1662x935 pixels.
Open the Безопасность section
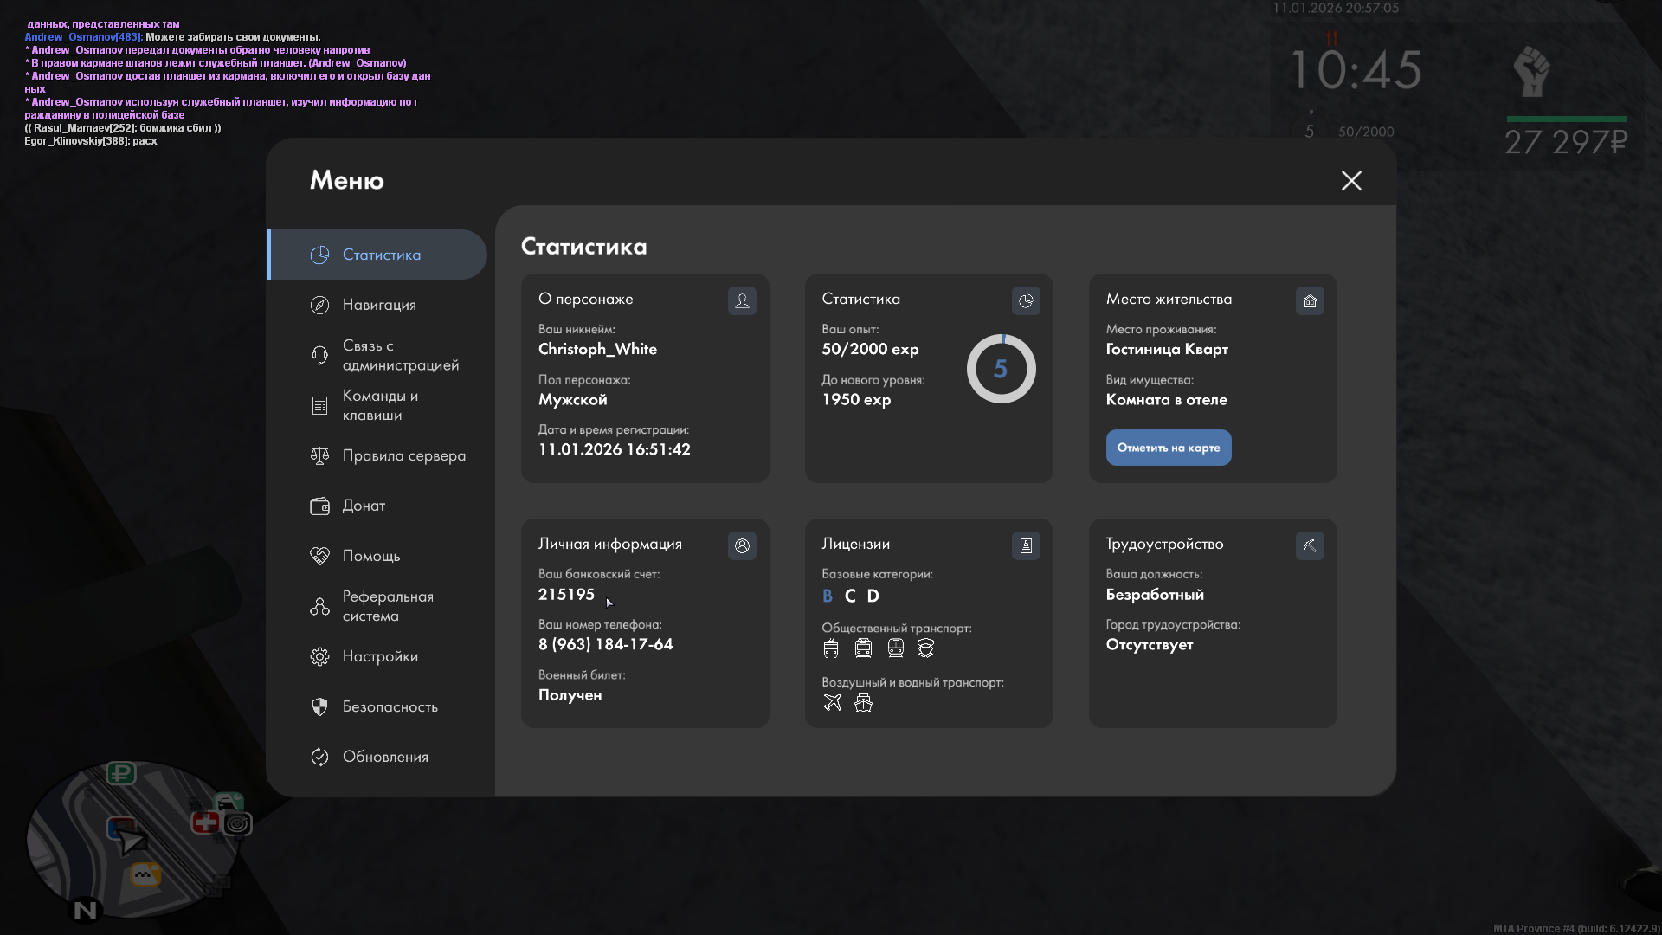[x=390, y=706]
